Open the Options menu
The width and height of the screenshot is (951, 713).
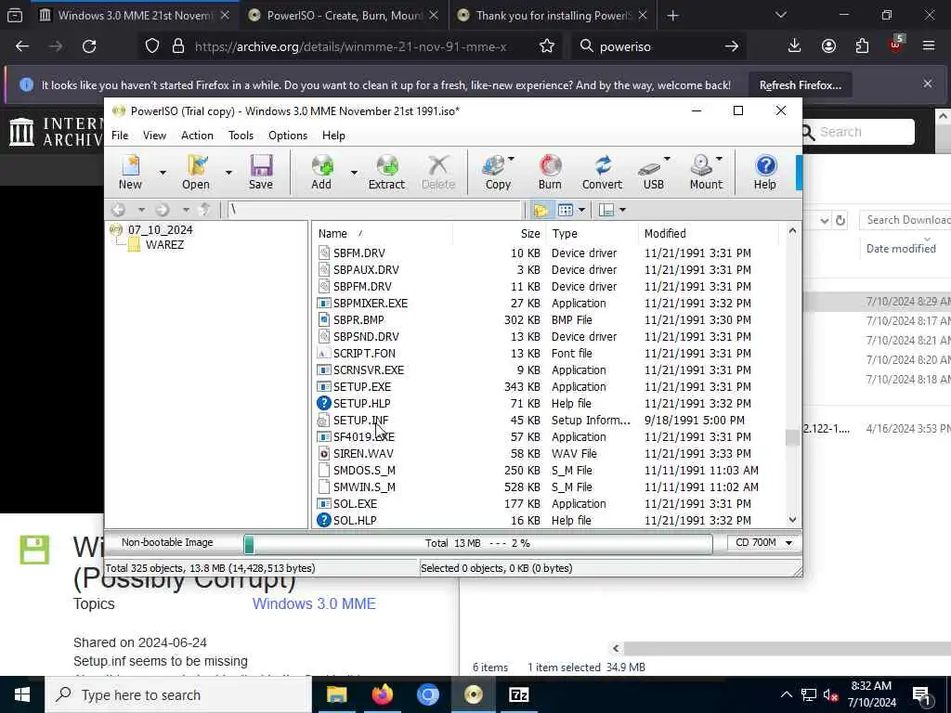288,136
